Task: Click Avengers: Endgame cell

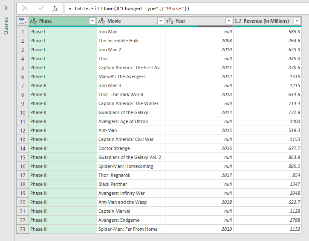Action: 131,220
